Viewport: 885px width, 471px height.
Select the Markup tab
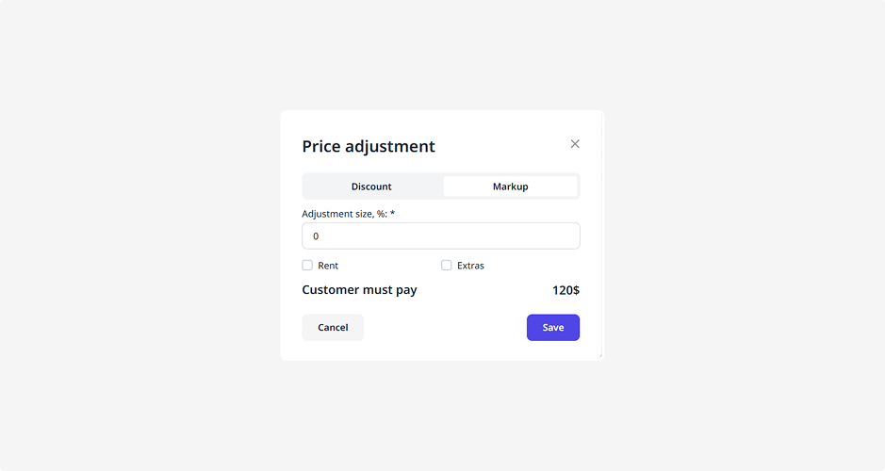510,187
